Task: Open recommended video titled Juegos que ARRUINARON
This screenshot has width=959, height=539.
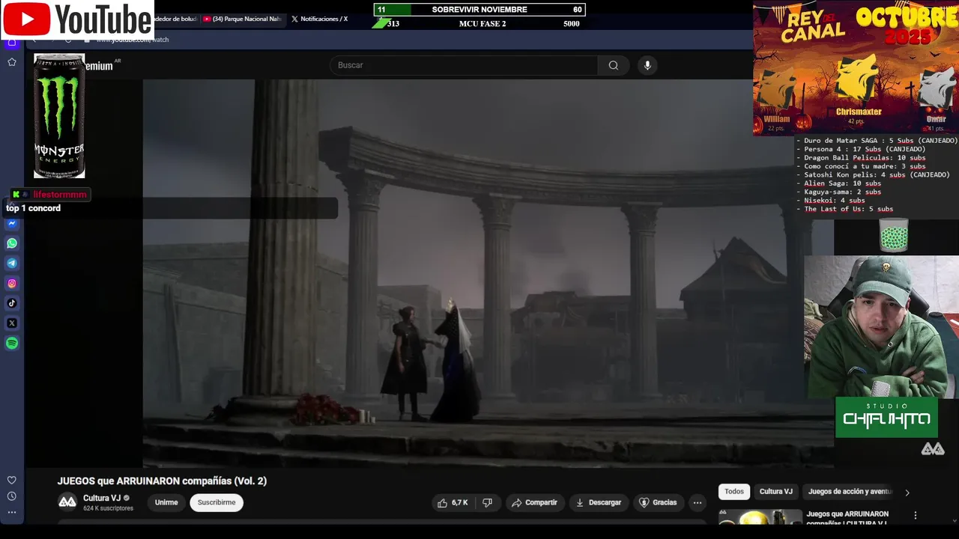Action: click(x=847, y=517)
